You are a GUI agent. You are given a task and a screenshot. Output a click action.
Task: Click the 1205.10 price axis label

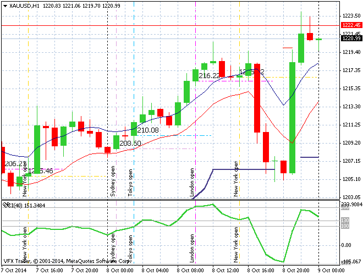point(351,179)
